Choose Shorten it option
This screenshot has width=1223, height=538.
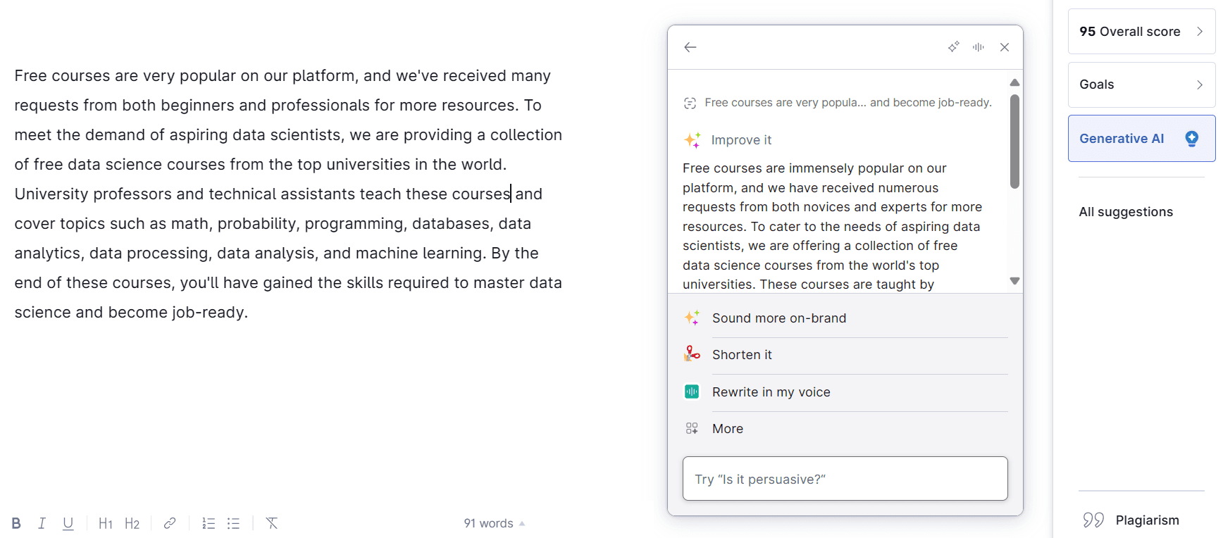(845, 355)
